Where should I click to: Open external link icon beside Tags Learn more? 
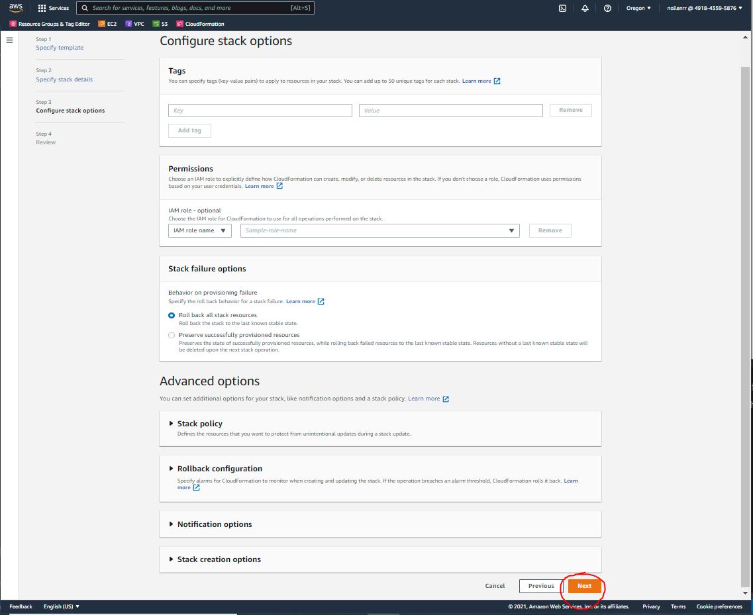click(497, 81)
